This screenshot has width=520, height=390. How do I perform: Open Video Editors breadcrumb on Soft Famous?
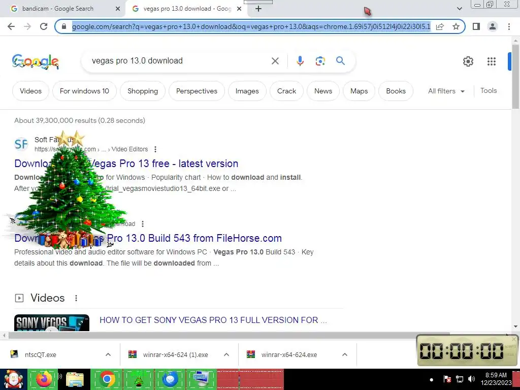(x=129, y=149)
